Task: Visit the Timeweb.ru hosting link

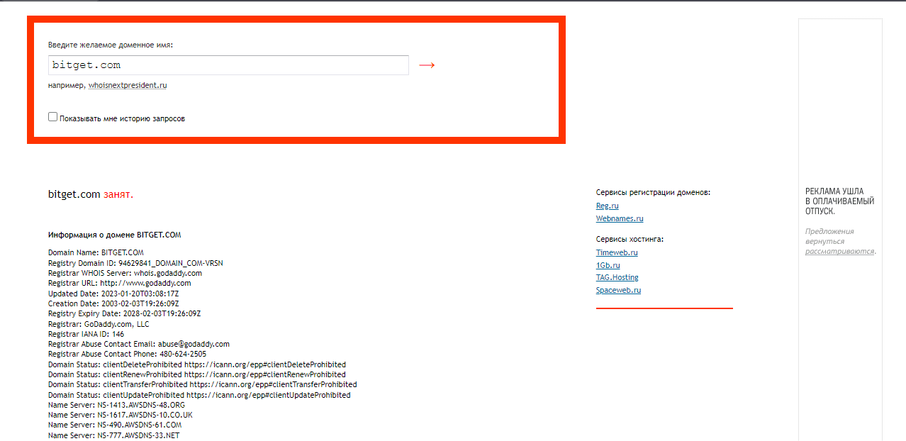Action: click(x=617, y=252)
